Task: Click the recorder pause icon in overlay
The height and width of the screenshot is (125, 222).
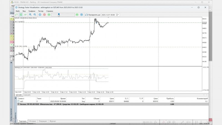Action: (196, 122)
